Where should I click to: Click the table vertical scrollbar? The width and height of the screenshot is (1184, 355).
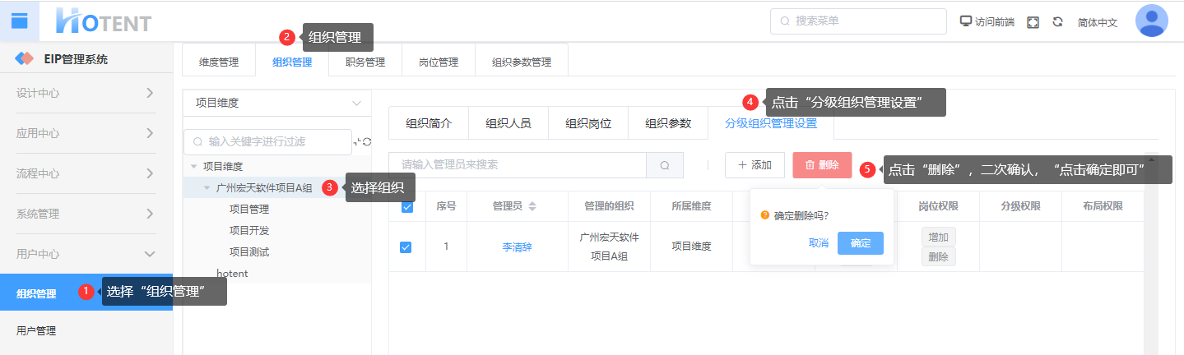click(x=1151, y=255)
